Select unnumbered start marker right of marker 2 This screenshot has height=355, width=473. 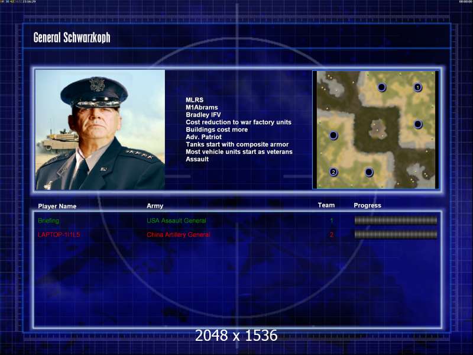(369, 172)
